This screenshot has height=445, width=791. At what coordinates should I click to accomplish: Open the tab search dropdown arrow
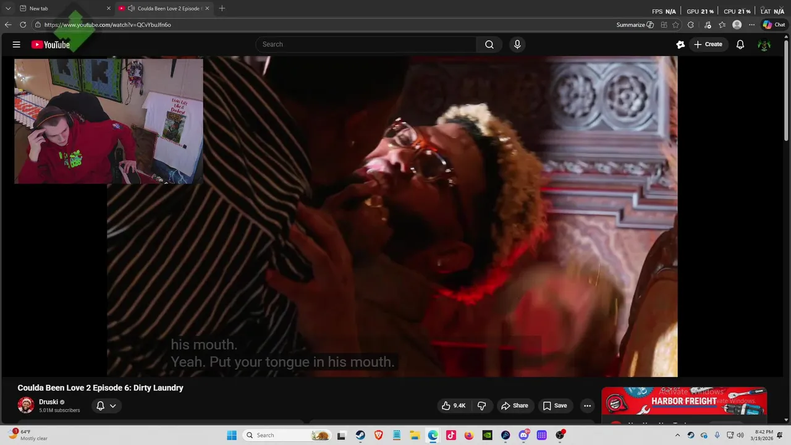(x=8, y=8)
